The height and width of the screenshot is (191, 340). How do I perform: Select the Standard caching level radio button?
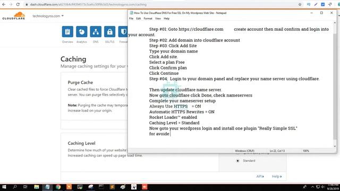pos(238,161)
